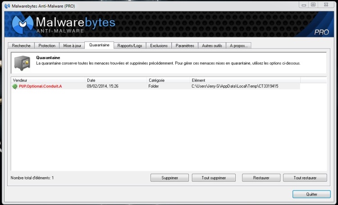338x205 pixels.
Task: Click the Restaurer button
Action: (x=261, y=178)
